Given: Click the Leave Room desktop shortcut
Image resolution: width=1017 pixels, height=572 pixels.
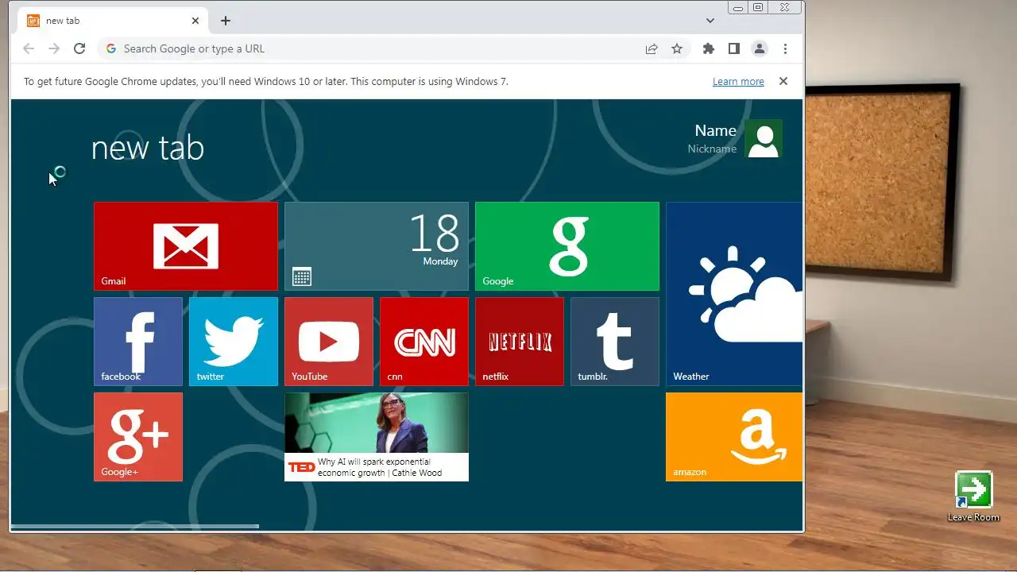Looking at the screenshot, I should click(973, 497).
